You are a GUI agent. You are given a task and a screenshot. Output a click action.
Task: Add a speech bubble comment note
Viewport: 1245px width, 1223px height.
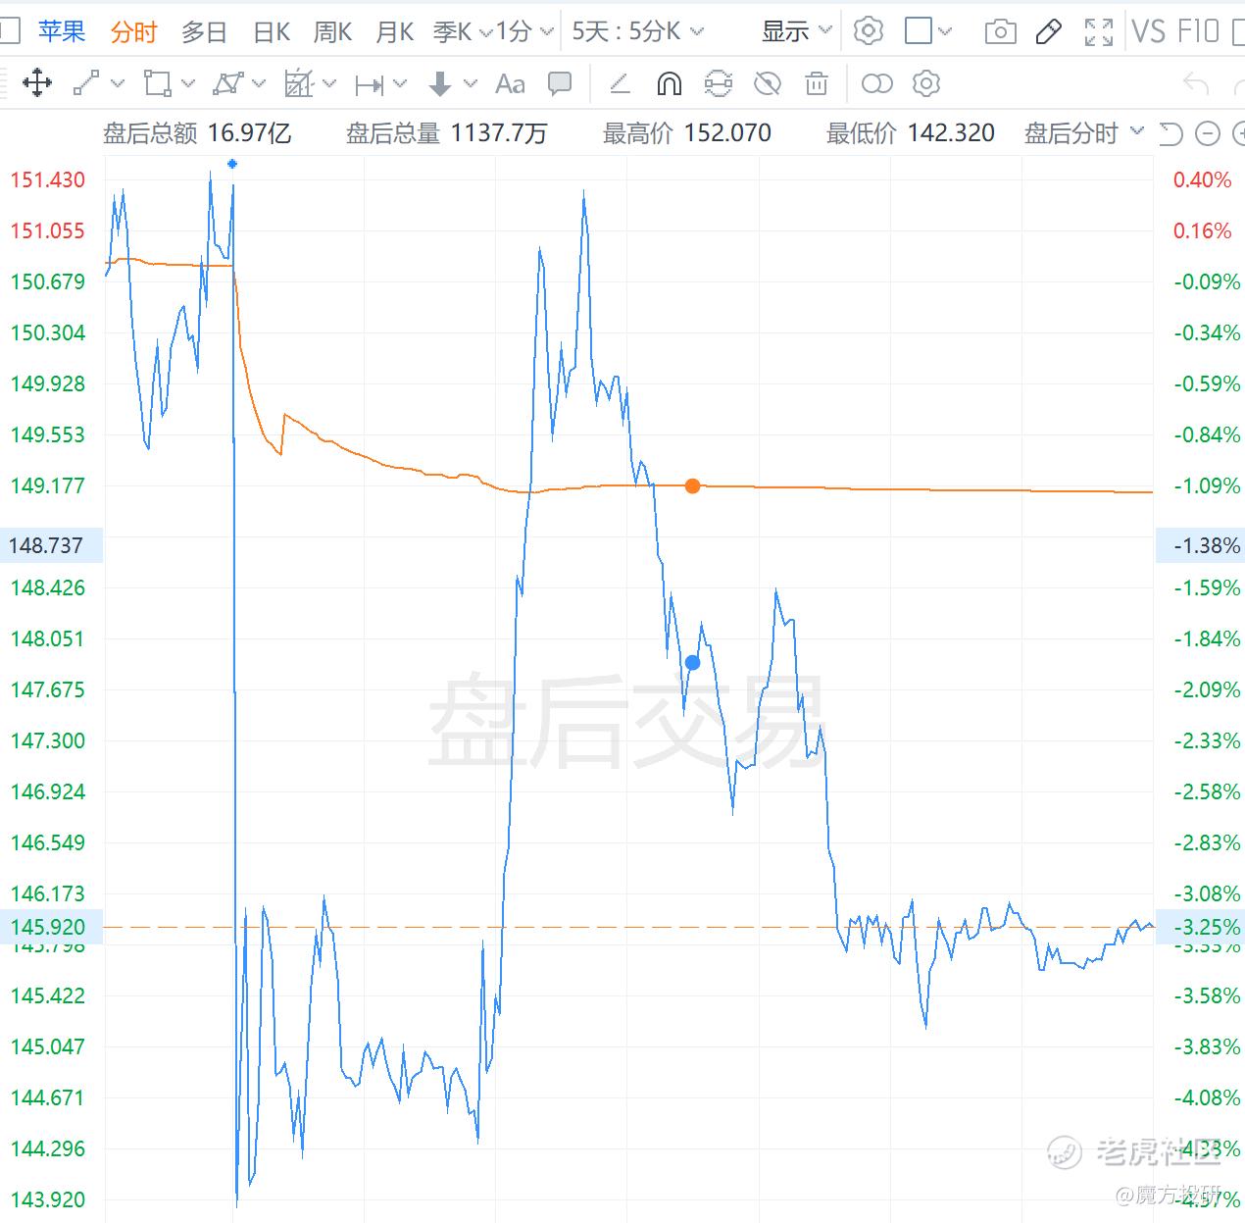tap(560, 84)
